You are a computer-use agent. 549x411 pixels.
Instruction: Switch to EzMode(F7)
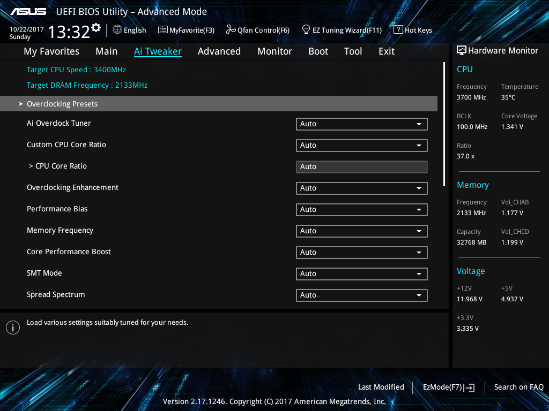click(449, 387)
